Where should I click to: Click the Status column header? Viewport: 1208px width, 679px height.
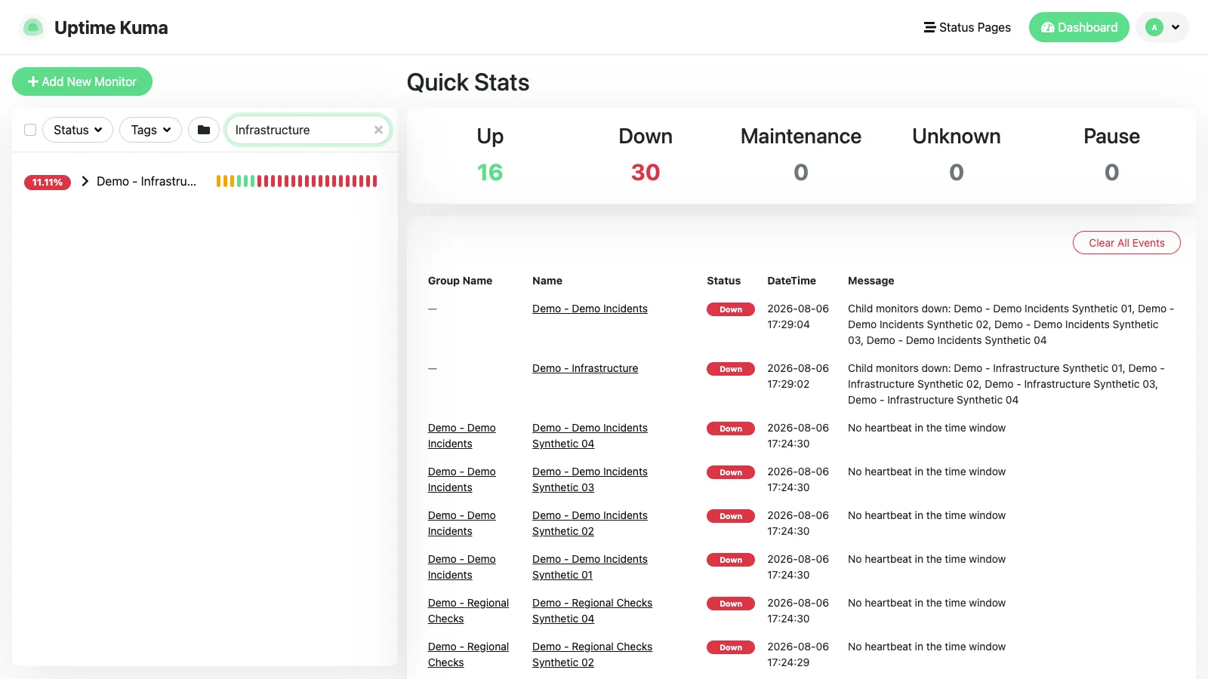(723, 281)
